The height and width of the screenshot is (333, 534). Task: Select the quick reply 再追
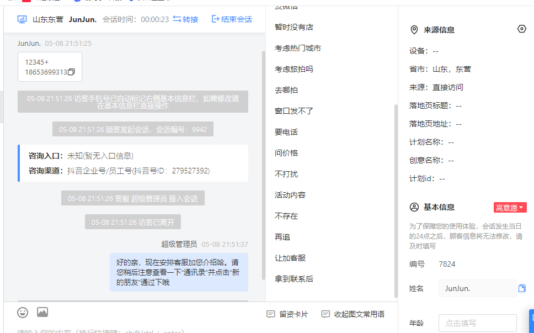coord(282,237)
